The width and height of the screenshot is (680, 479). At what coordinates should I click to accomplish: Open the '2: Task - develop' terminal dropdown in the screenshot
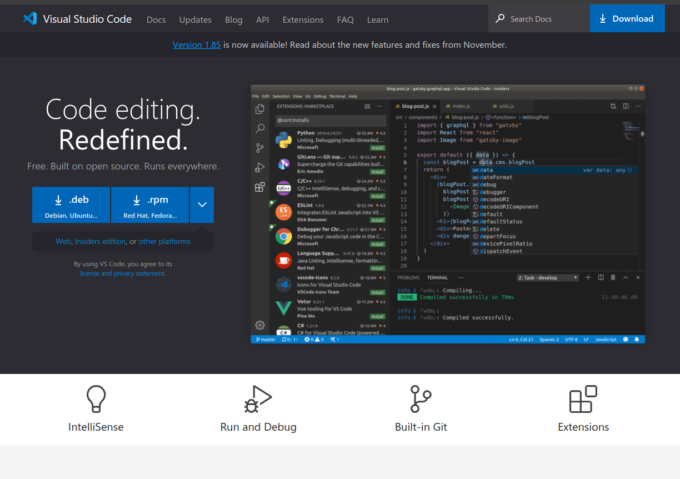548,277
